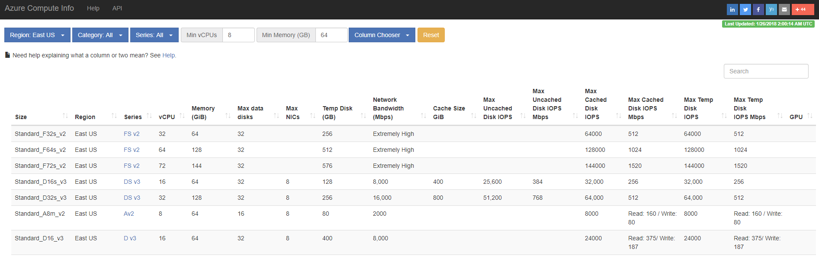819x258 pixels.
Task: Click 51,200 uncached disk IOPS value
Action: click(x=492, y=198)
